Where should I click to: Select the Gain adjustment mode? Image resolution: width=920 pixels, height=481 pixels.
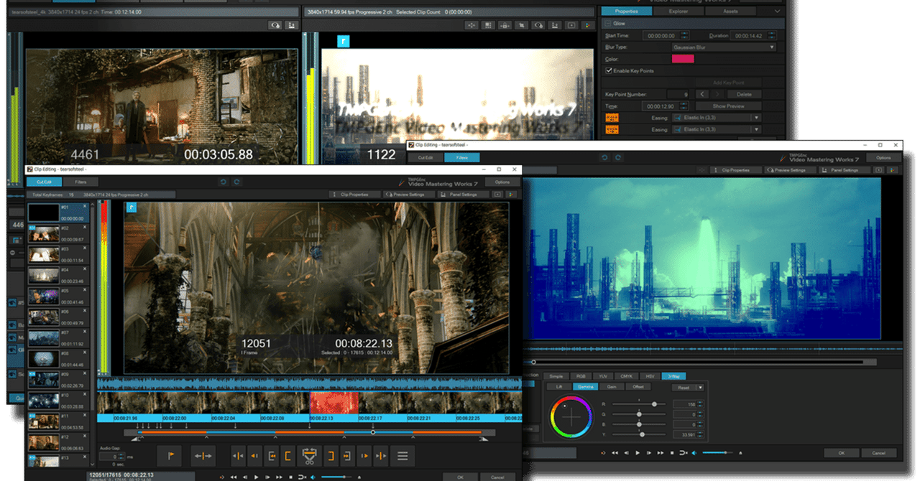pyautogui.click(x=612, y=387)
